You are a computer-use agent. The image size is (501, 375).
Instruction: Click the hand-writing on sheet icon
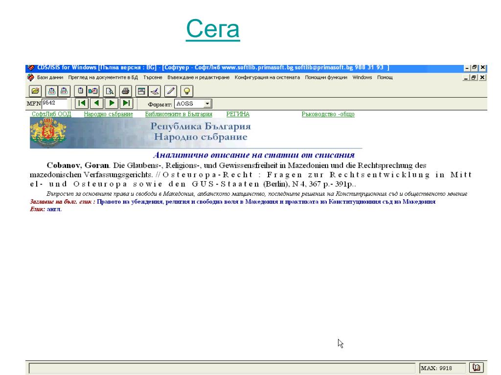(154, 91)
